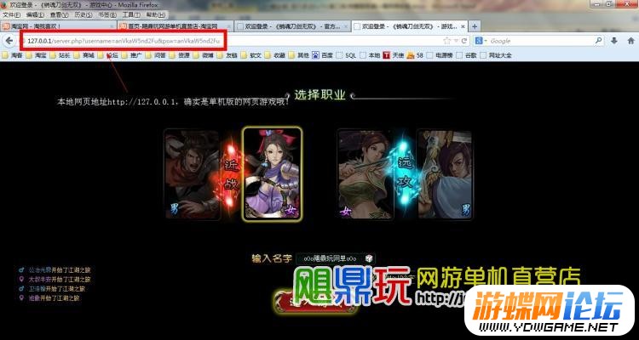Image resolution: width=639 pixels, height=340 pixels.
Task: Close the 淘宝网 - 淘我喜欢 tab
Action: pyautogui.click(x=112, y=26)
